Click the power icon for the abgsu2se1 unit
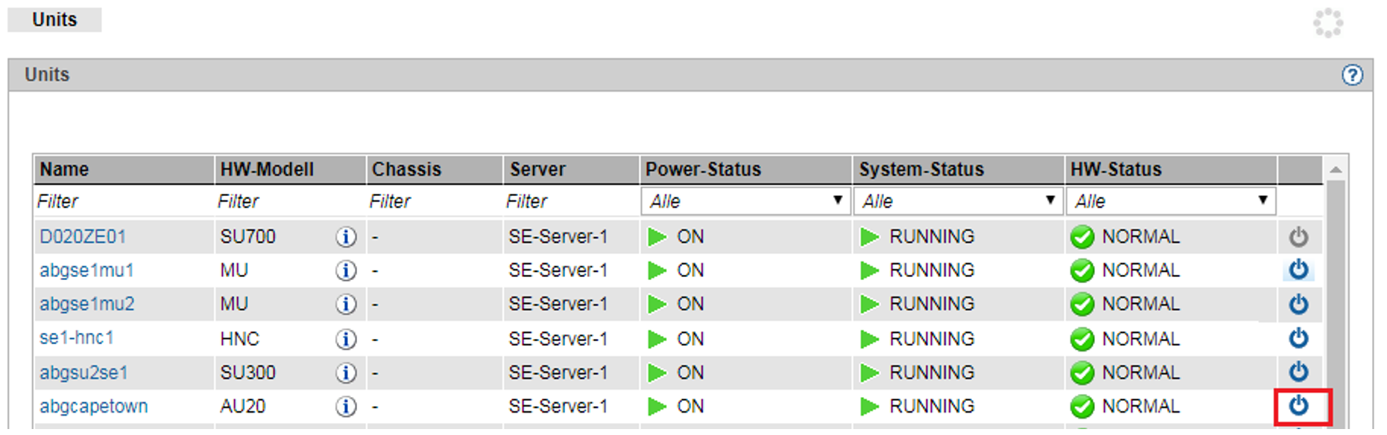 (x=1299, y=372)
